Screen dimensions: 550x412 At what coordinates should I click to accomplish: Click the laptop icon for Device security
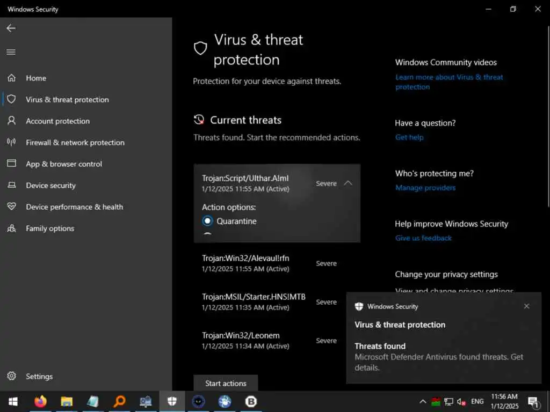(12, 185)
